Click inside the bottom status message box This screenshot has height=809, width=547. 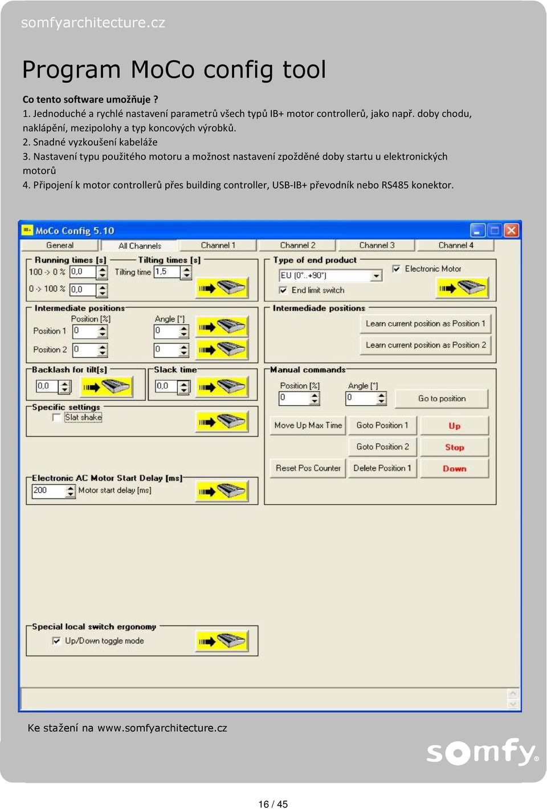(264, 698)
